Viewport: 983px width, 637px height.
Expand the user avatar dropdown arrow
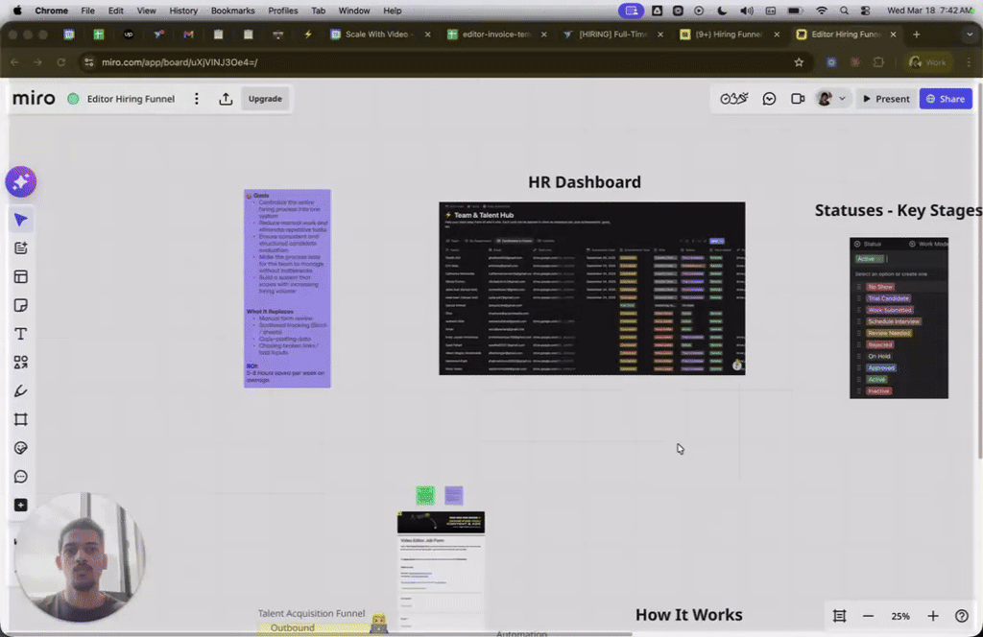coord(842,99)
